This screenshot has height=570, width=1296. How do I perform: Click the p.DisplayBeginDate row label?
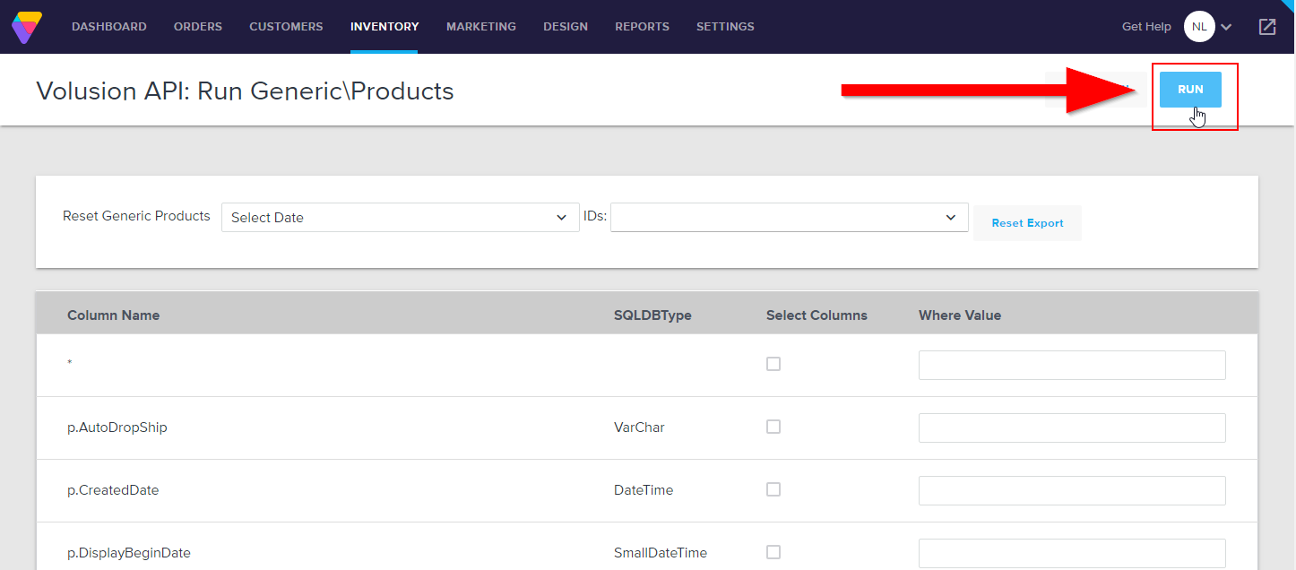click(x=129, y=553)
